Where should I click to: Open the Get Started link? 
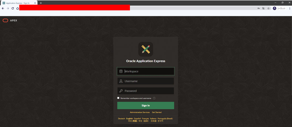[x=157, y=113]
